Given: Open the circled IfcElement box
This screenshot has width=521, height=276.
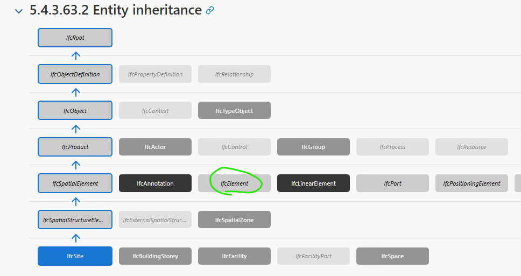Looking at the screenshot, I should point(234,183).
